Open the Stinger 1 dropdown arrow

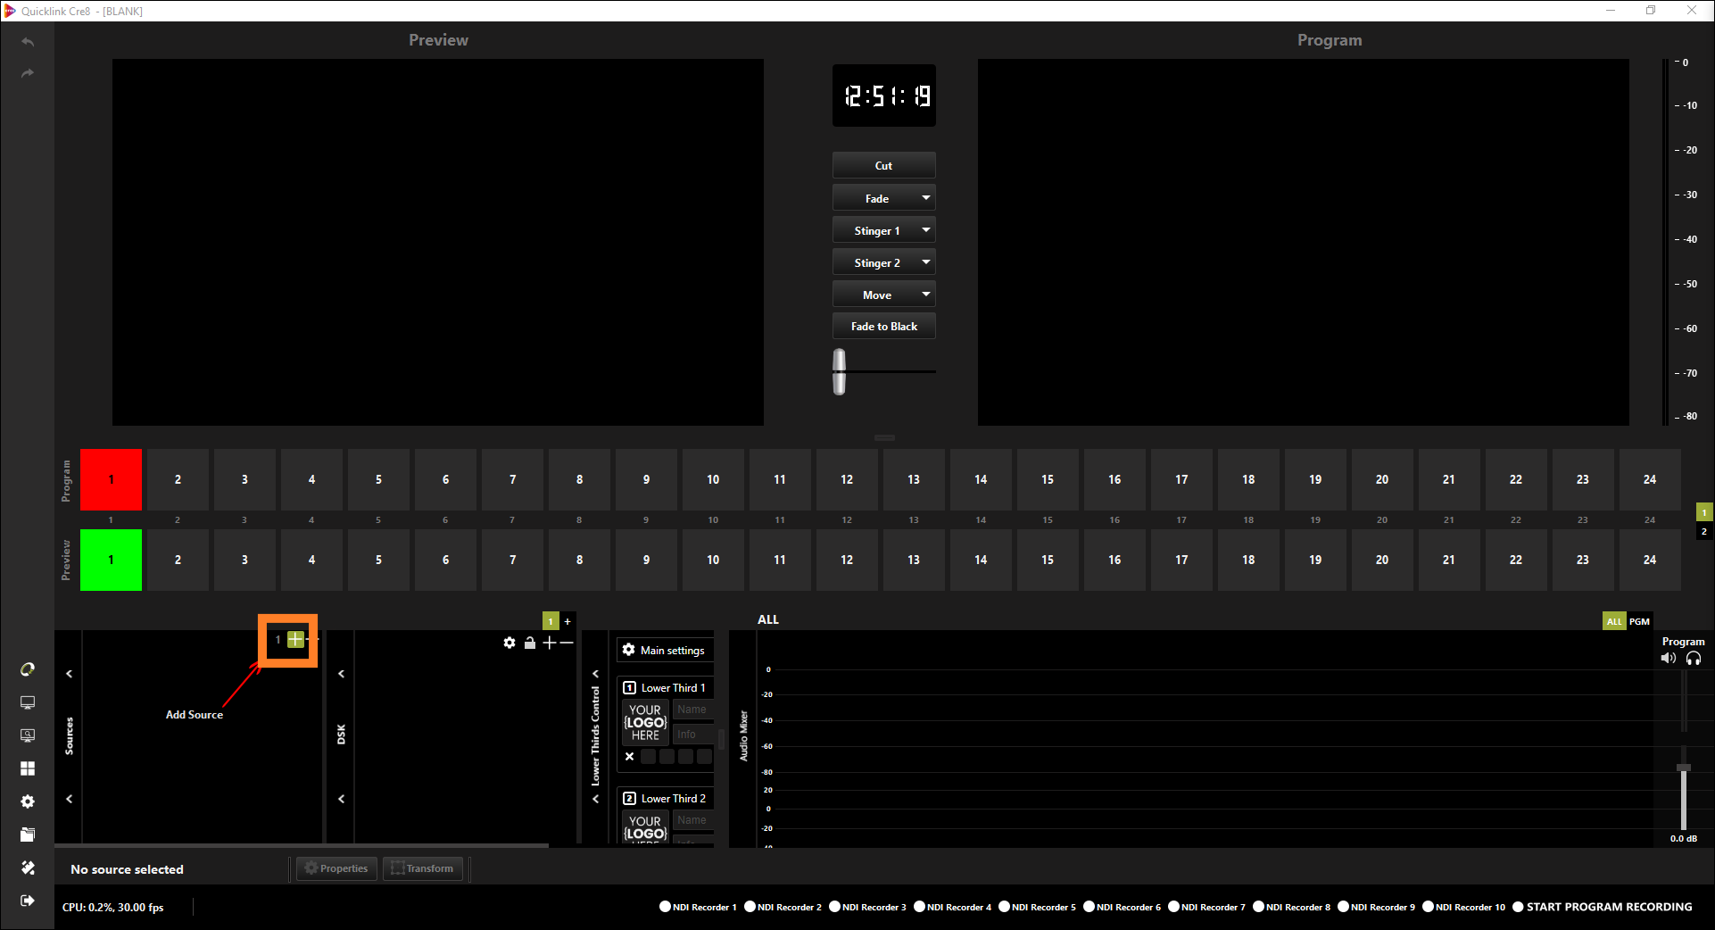coord(926,230)
